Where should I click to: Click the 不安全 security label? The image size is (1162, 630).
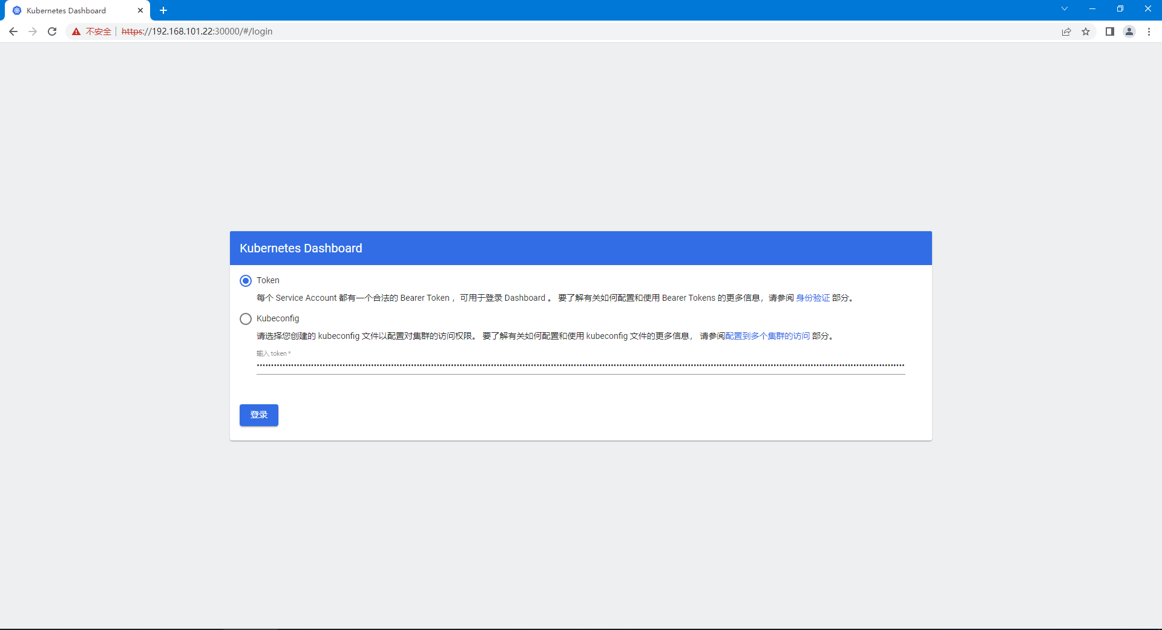[99, 31]
